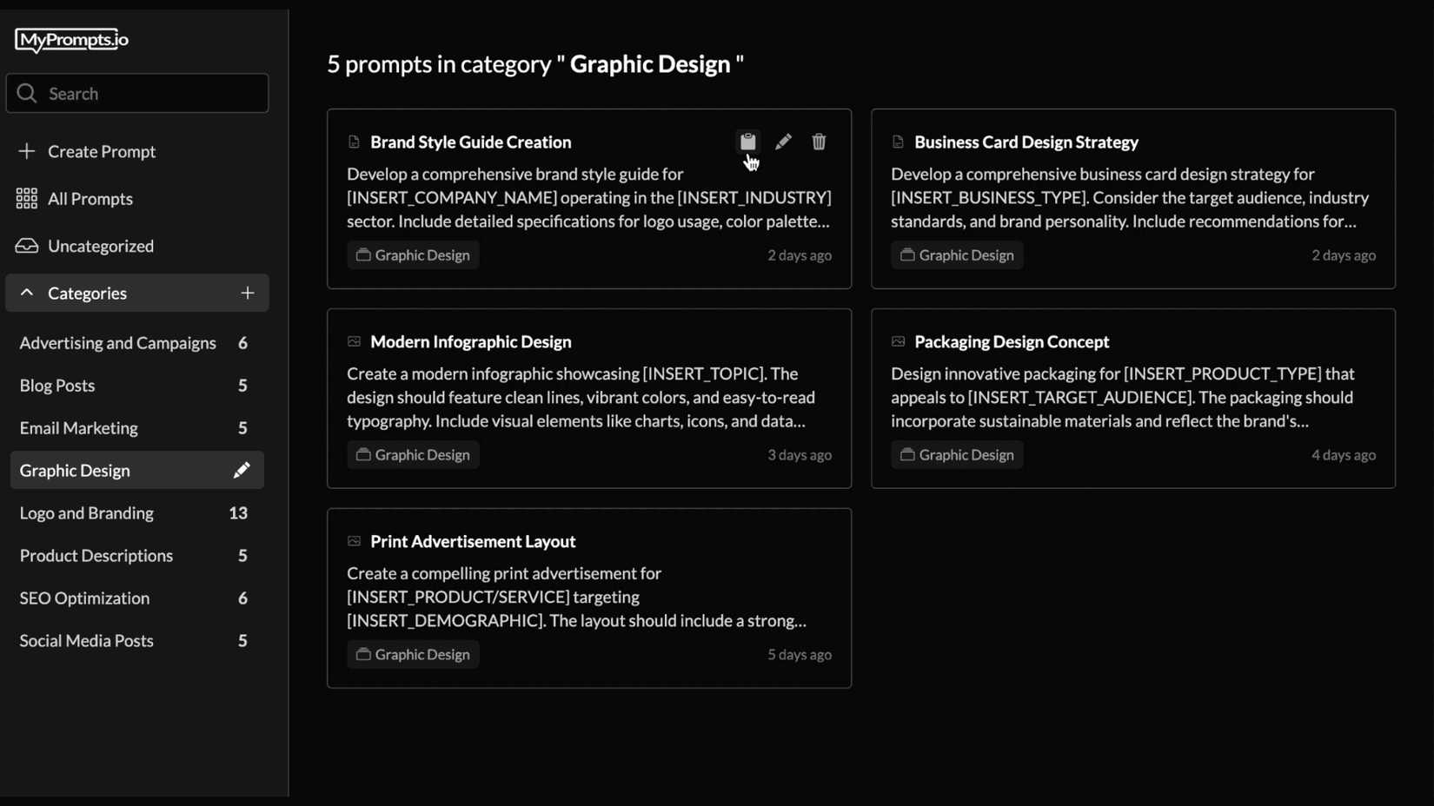Switch to the SEO Optimization category

tap(84, 598)
